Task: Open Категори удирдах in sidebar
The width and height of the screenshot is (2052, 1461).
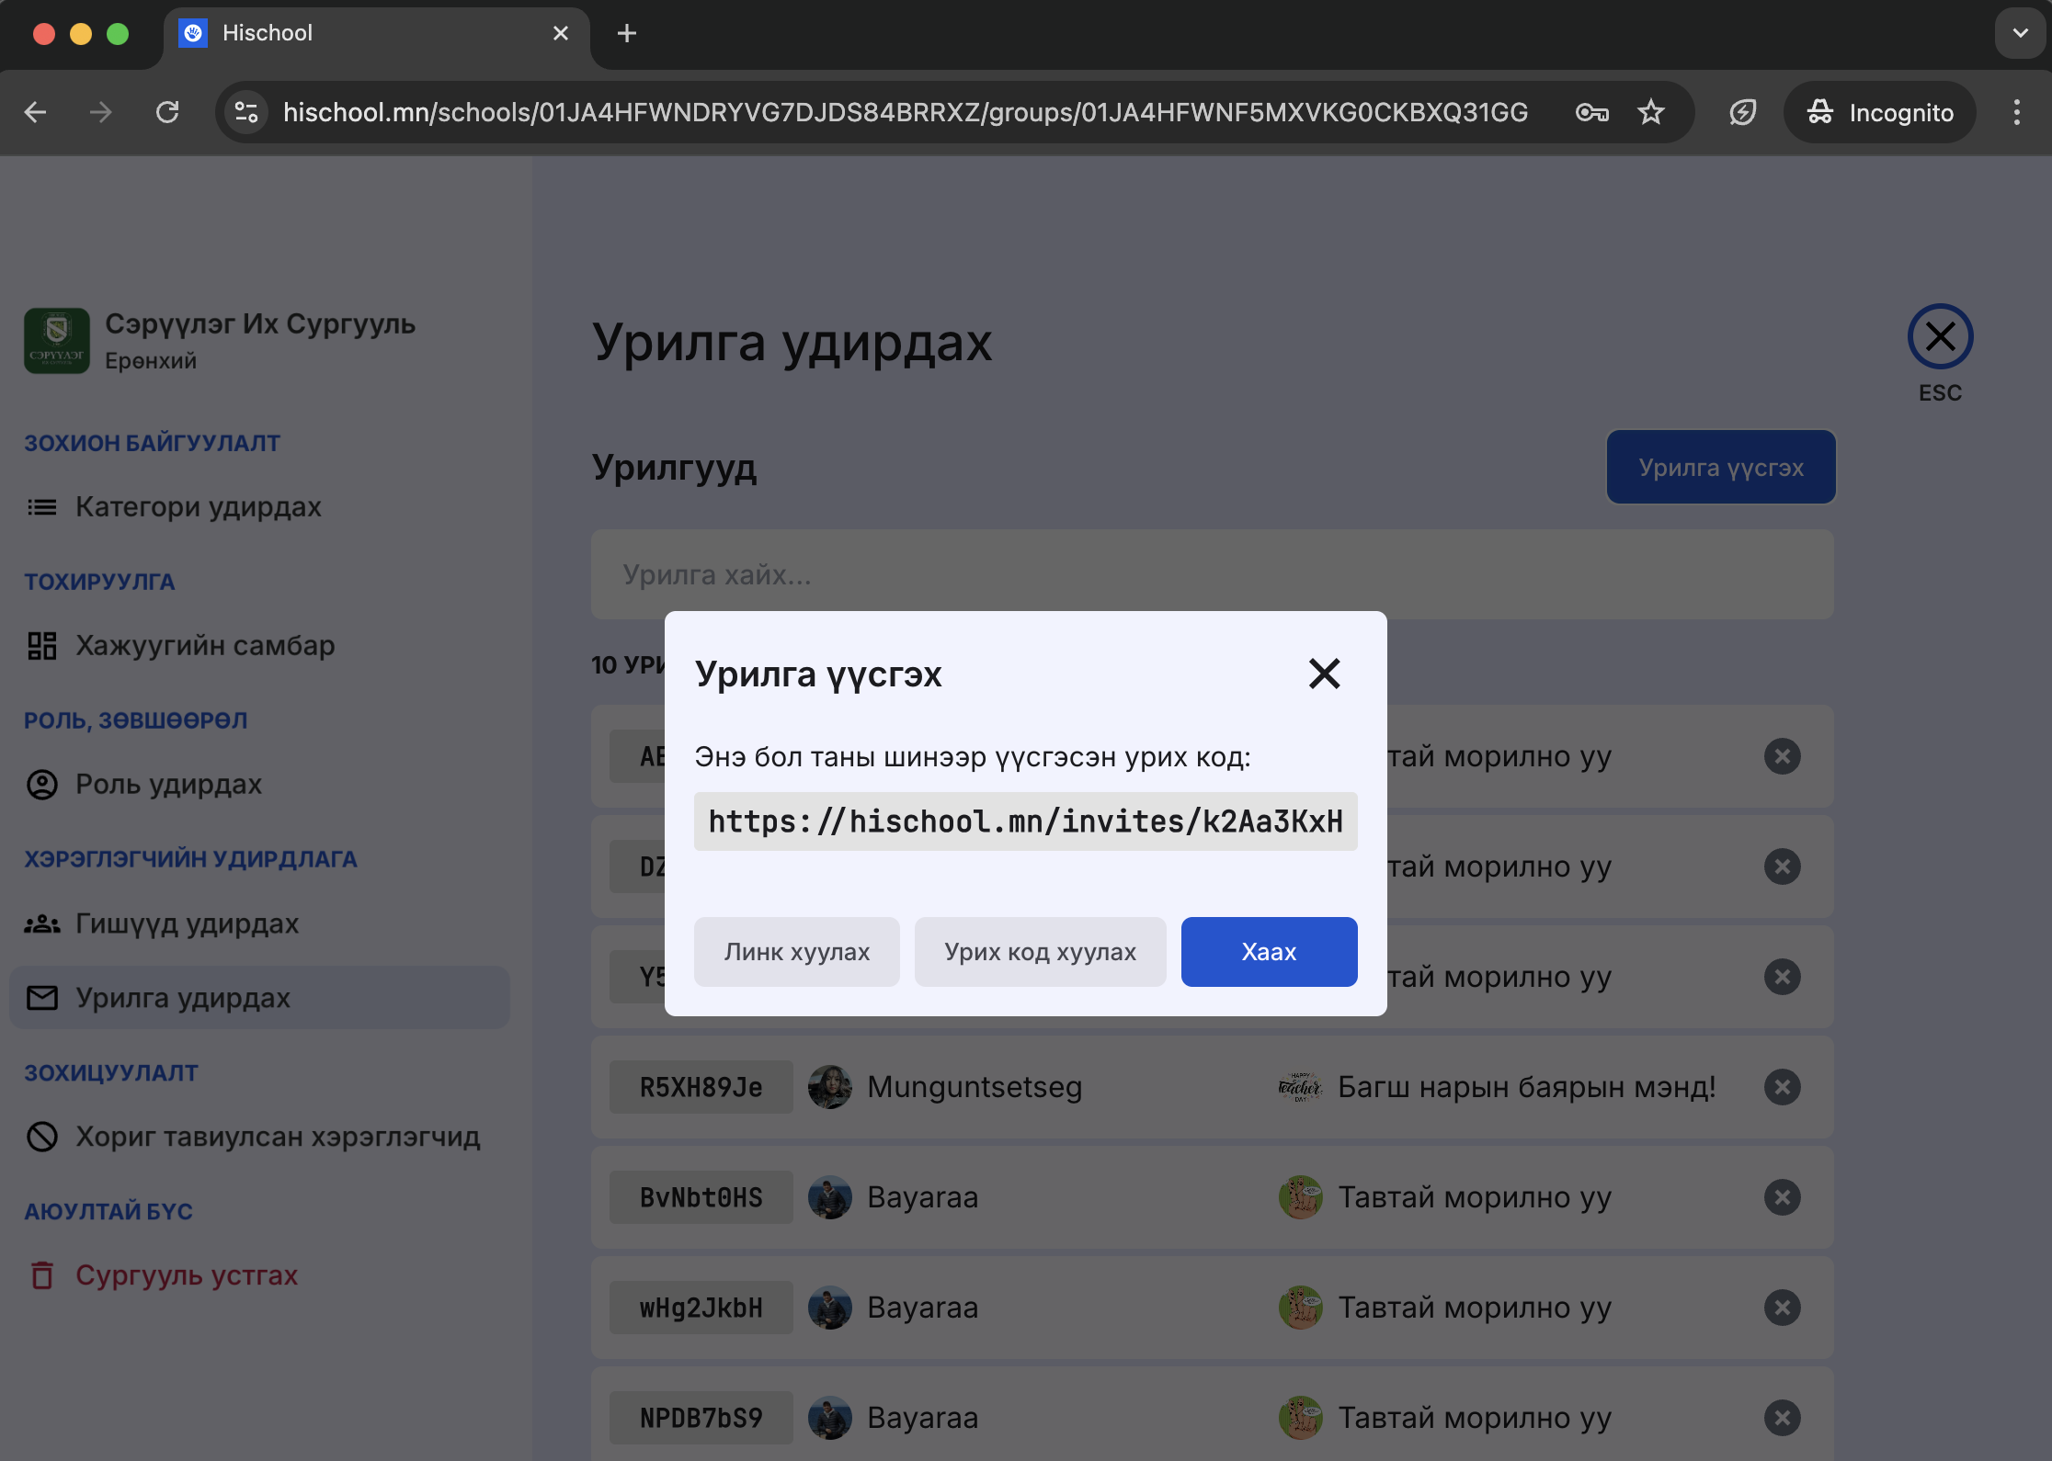Action: point(198,507)
